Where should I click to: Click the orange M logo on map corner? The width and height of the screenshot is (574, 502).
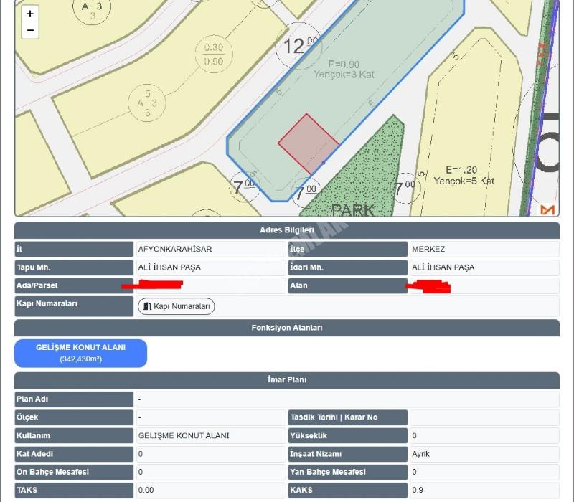click(547, 209)
